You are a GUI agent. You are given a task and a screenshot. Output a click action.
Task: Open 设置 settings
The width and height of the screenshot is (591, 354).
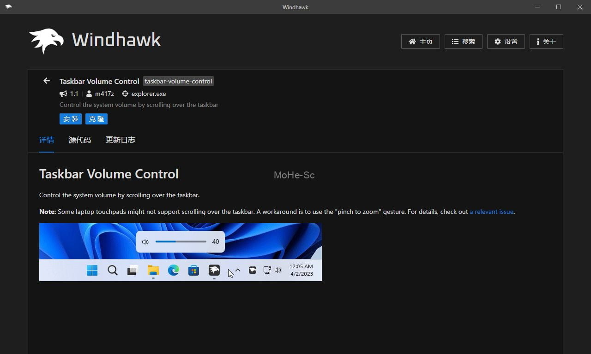pyautogui.click(x=506, y=41)
